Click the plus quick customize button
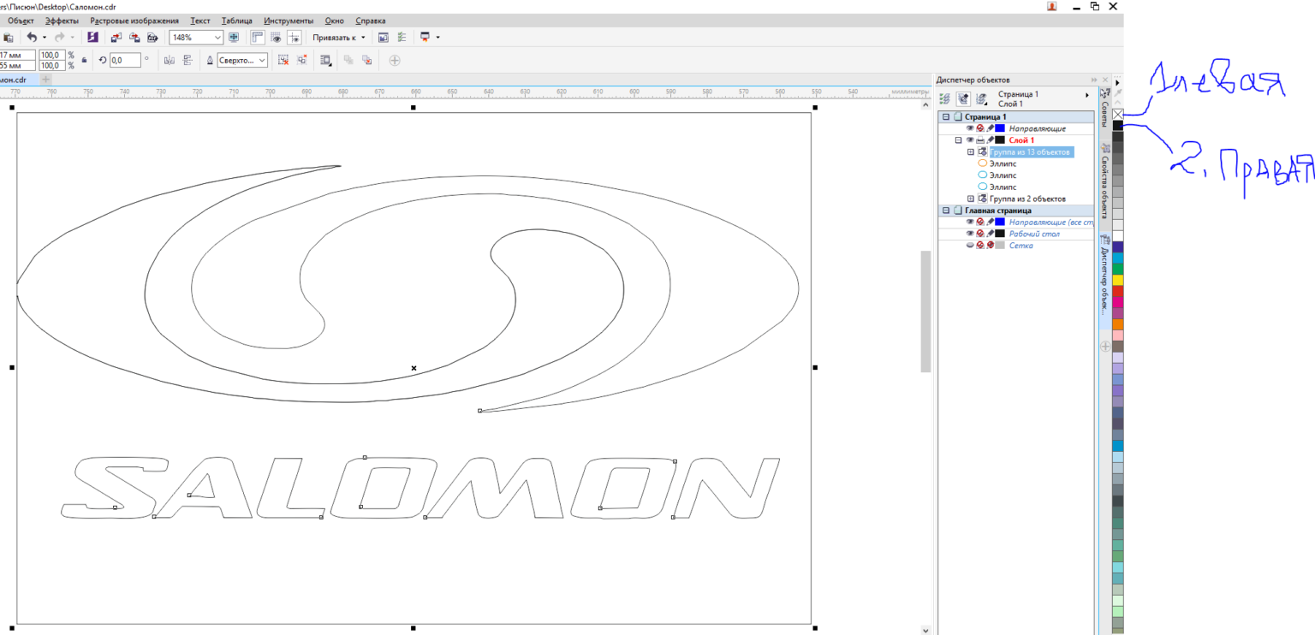This screenshot has width=1315, height=635. [395, 61]
